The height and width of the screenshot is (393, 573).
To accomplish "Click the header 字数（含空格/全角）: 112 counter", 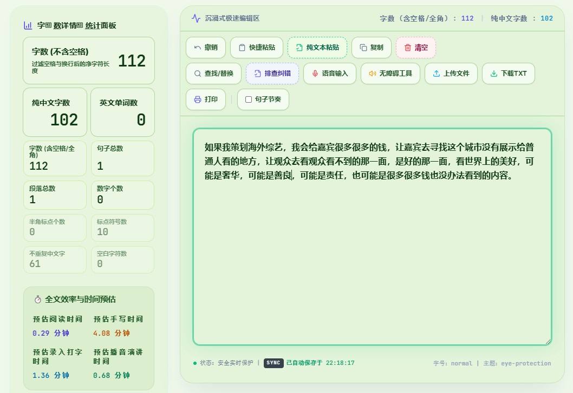I will pos(426,18).
